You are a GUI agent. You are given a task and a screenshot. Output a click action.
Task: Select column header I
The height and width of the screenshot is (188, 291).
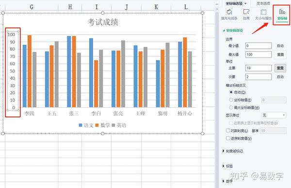(x=97, y=7)
